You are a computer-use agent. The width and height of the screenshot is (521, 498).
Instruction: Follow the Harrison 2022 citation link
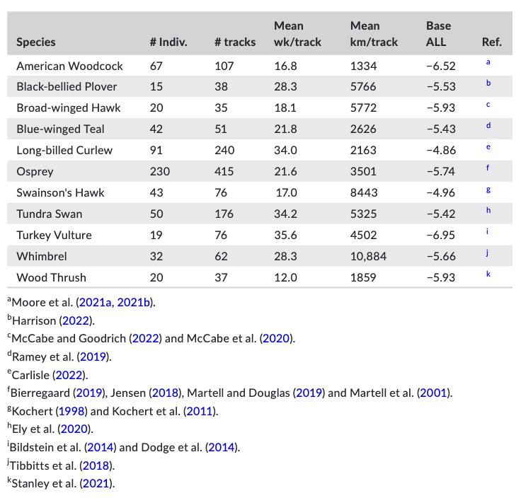(76, 320)
